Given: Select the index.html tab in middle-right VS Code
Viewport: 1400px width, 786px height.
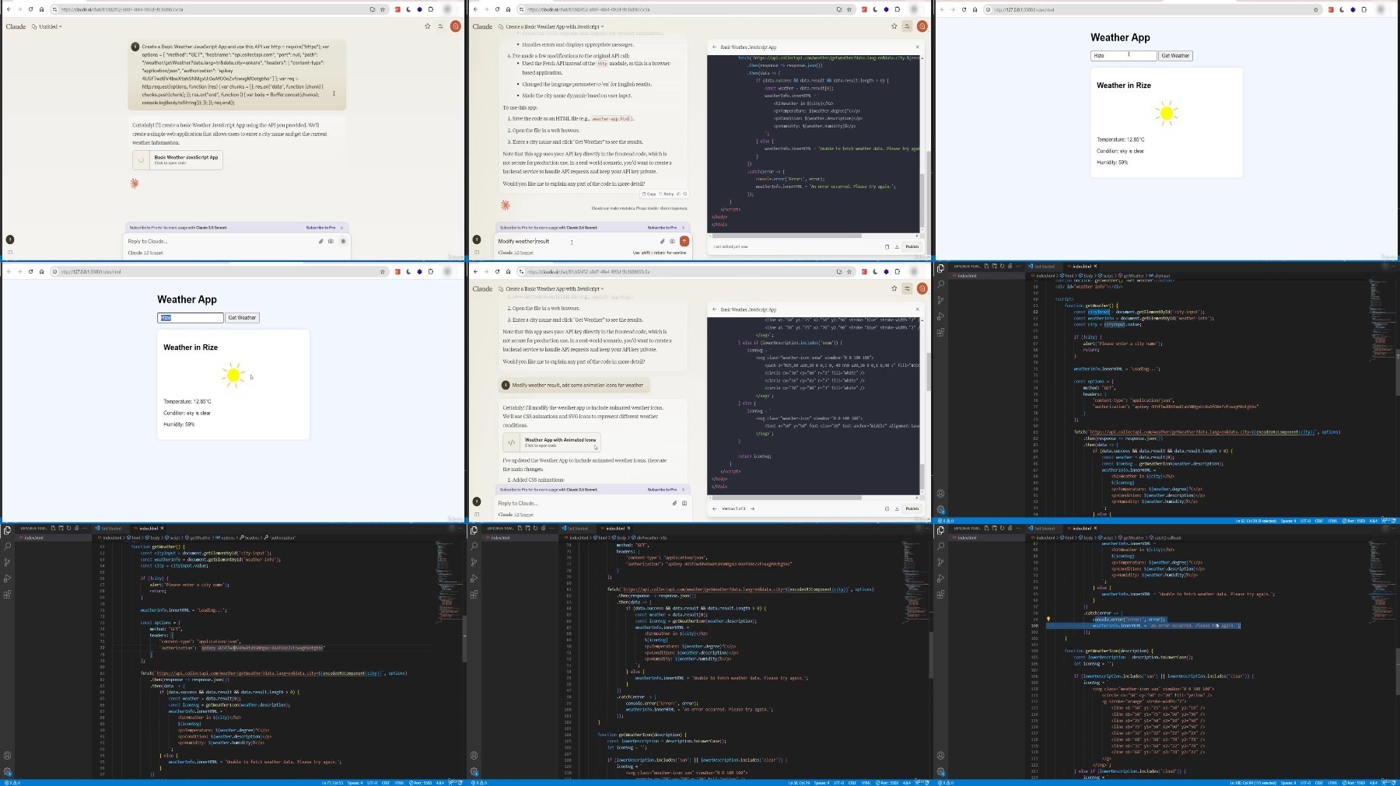Looking at the screenshot, I should 1083,266.
